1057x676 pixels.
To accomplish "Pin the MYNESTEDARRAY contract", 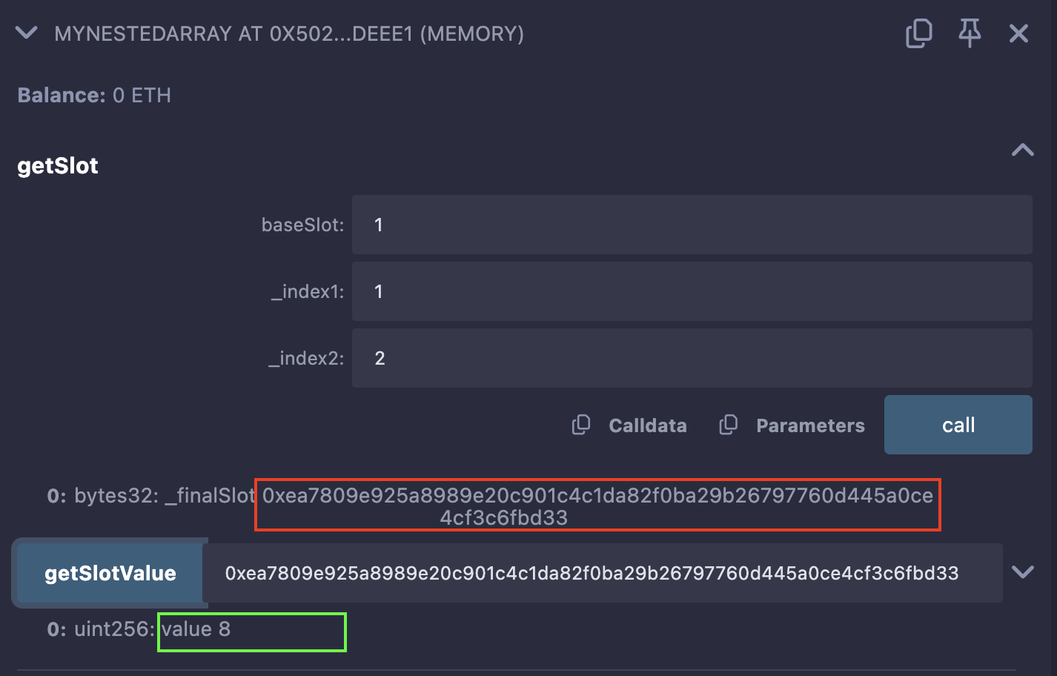I will point(969,33).
